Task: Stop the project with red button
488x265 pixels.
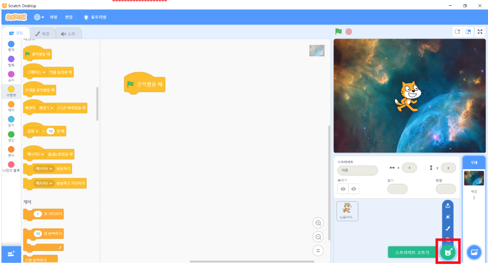Action: pyautogui.click(x=349, y=32)
